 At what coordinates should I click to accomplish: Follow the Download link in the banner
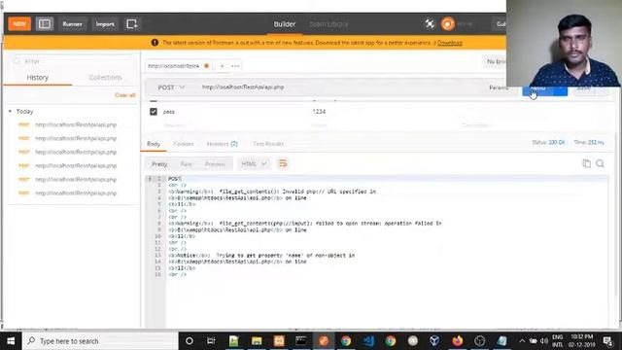tap(449, 43)
